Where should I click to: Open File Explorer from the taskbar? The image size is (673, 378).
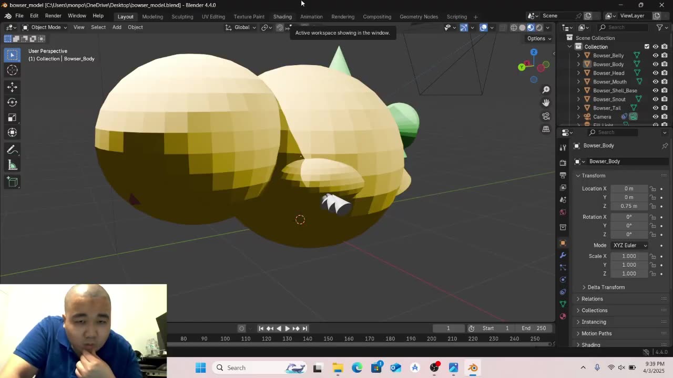(337, 367)
